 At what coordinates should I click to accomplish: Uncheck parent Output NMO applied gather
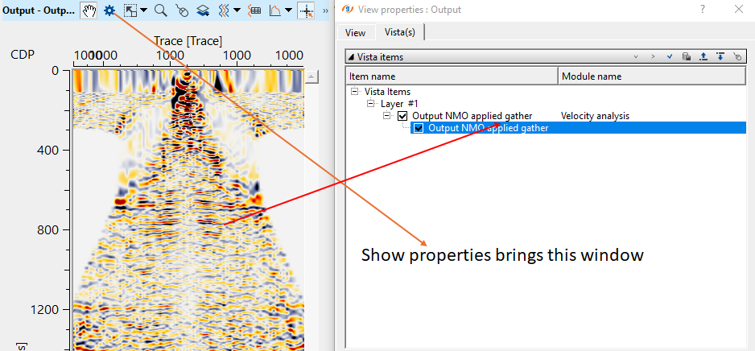click(402, 116)
